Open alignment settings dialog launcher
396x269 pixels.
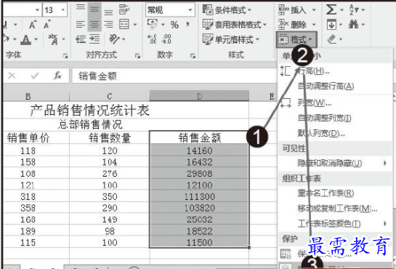tap(137, 56)
